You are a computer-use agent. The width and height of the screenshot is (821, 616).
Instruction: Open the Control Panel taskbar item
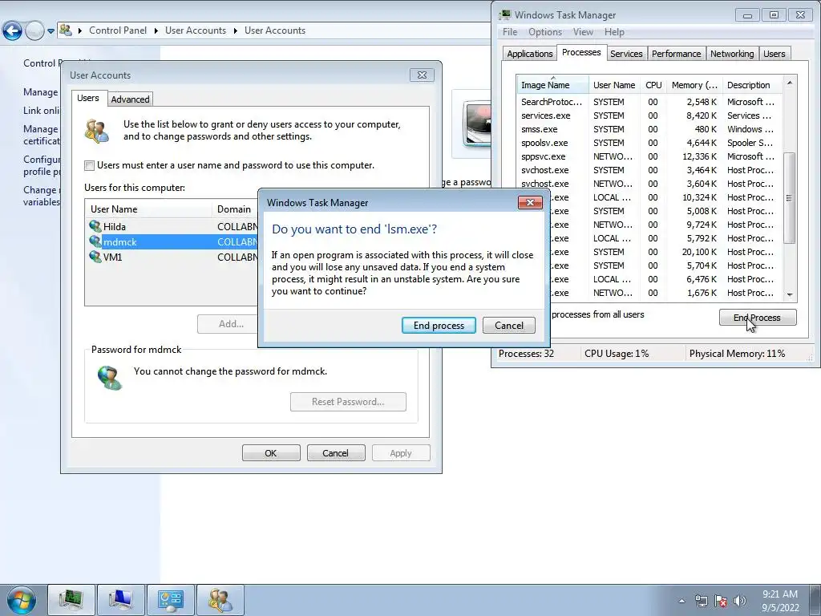point(171,600)
